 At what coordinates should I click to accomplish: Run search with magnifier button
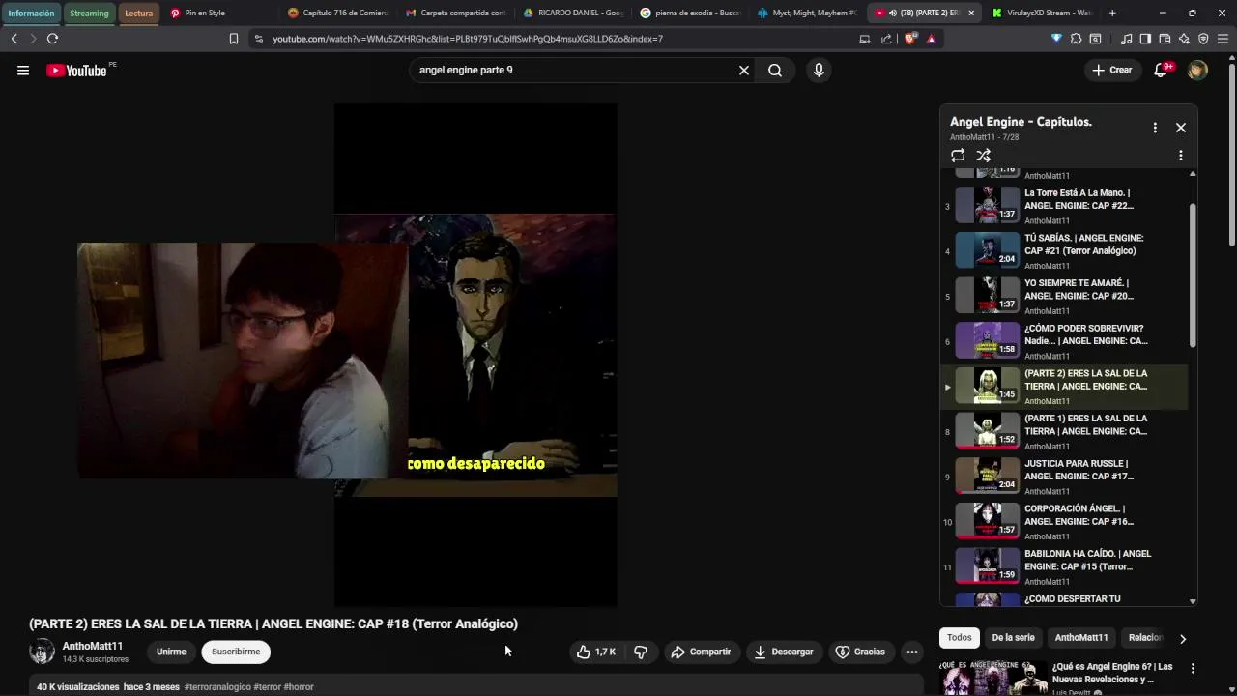pos(775,70)
